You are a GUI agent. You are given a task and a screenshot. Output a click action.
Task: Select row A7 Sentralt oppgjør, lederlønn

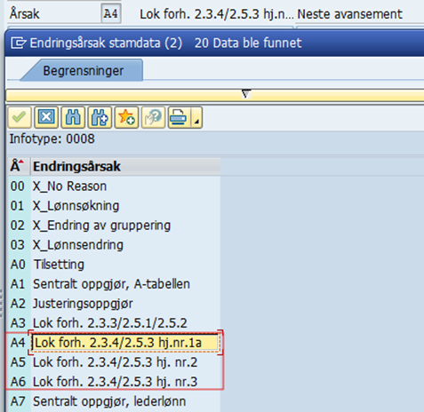pos(115,401)
